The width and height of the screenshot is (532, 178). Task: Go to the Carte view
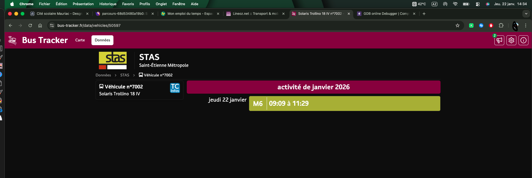click(80, 40)
